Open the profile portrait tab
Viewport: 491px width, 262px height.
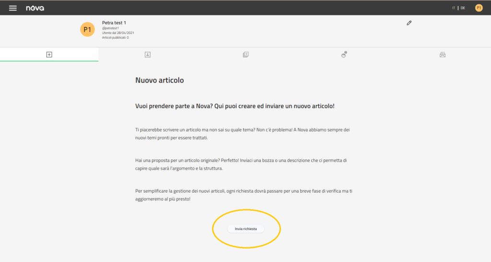pos(148,55)
